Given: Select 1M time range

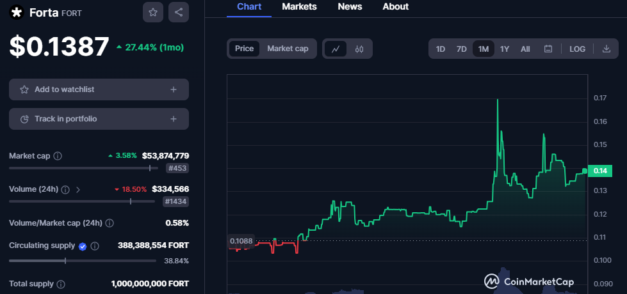Looking at the screenshot, I should point(484,49).
